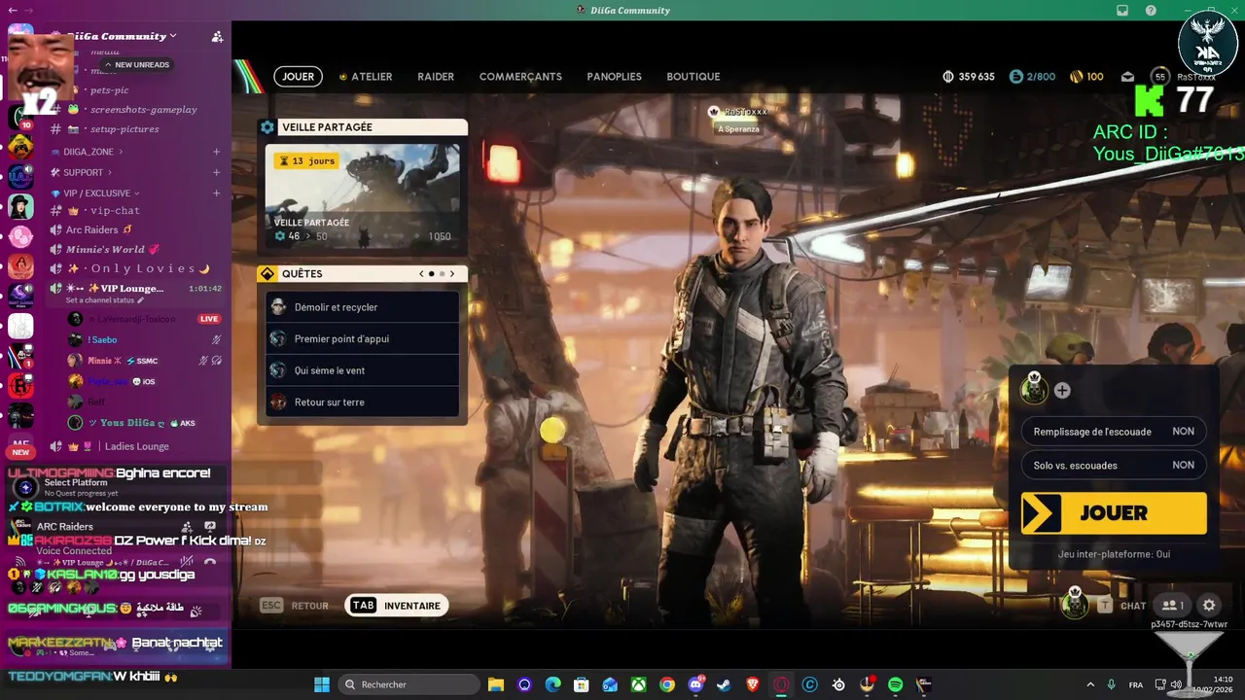
Task: Open the mail inbox envelope icon
Action: (x=1127, y=77)
